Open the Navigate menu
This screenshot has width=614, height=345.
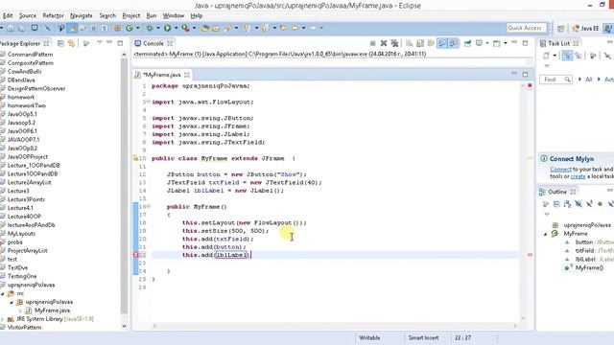click(81, 15)
